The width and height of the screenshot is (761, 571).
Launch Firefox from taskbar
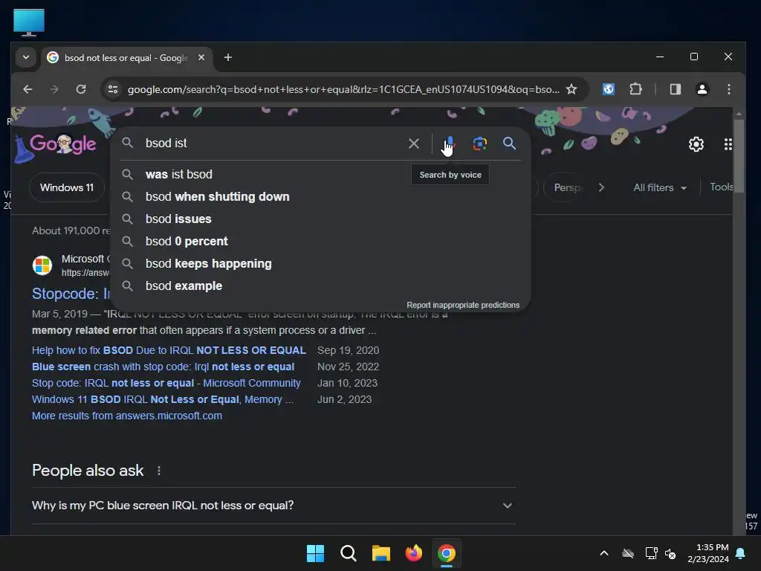(413, 553)
